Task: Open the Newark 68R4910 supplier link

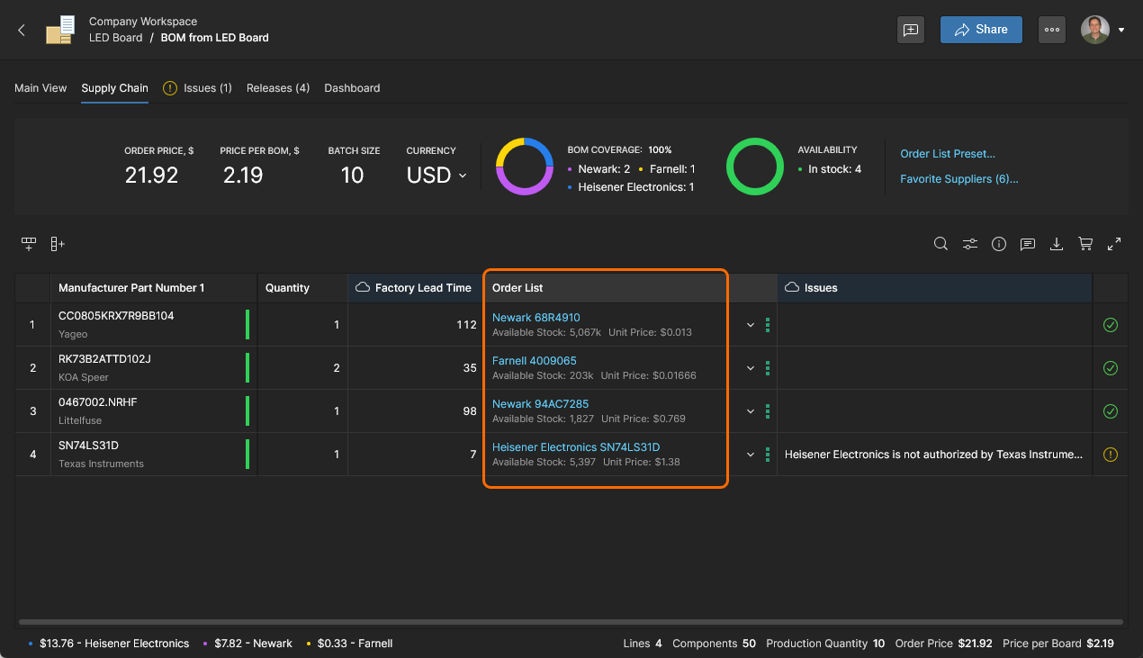Action: (x=535, y=318)
